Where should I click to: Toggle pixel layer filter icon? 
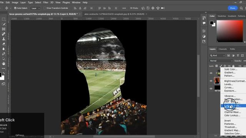tap(229, 56)
